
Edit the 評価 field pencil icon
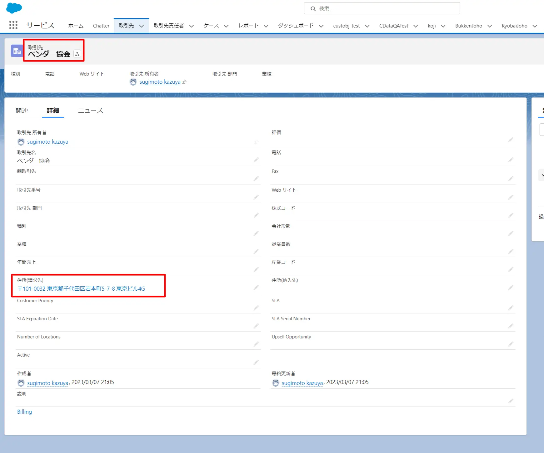[511, 140]
